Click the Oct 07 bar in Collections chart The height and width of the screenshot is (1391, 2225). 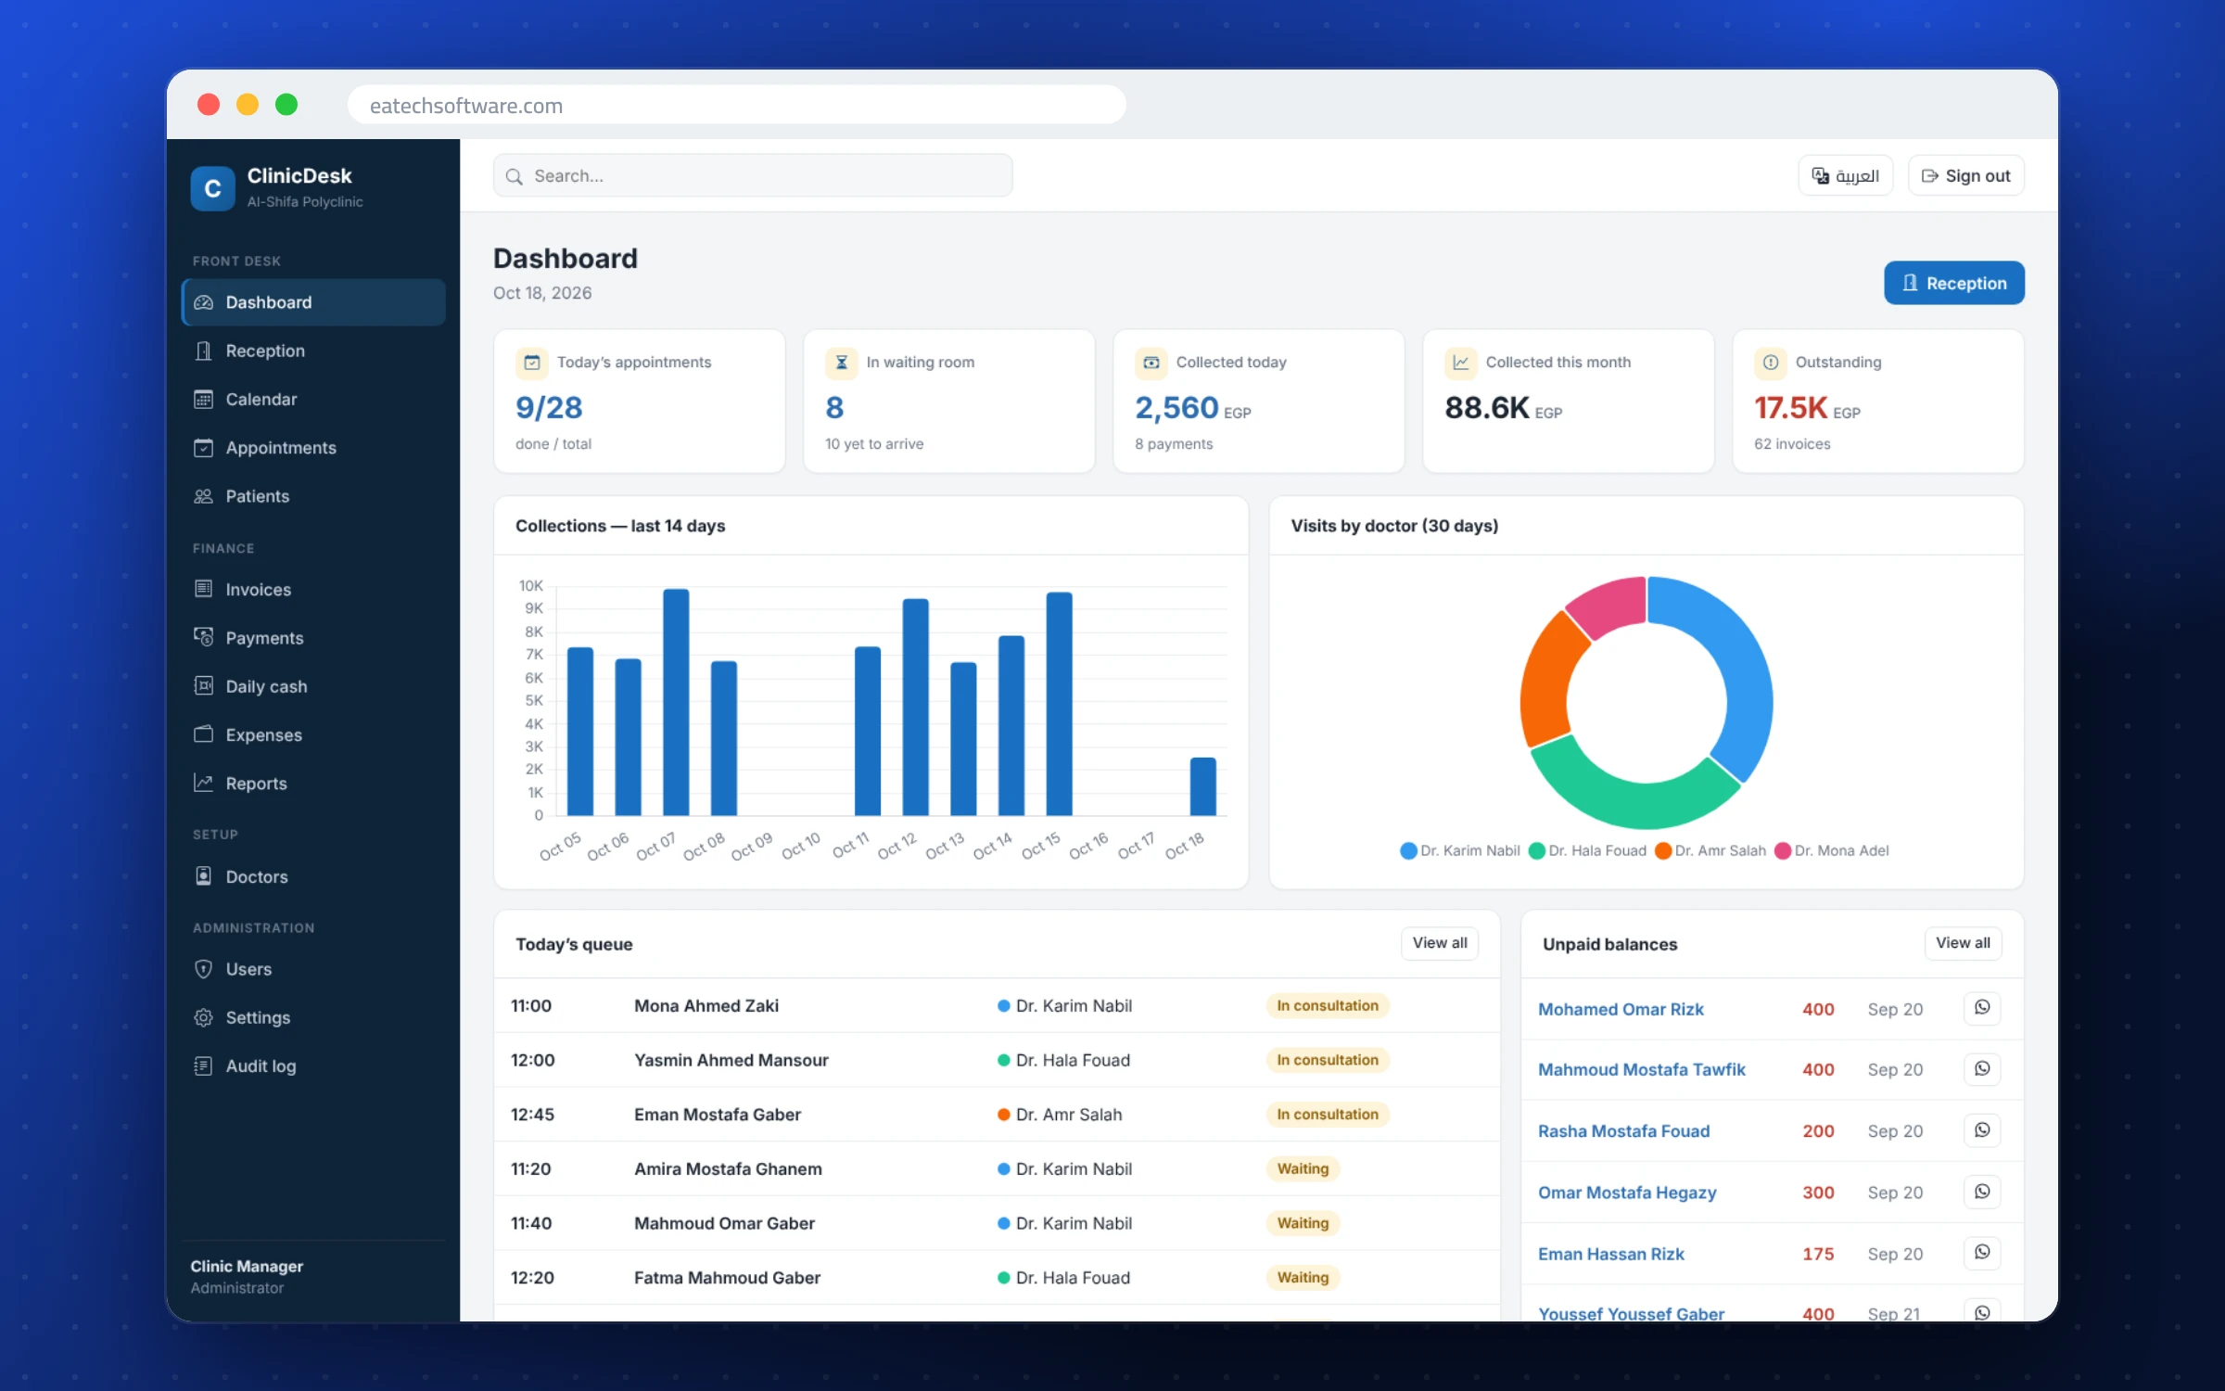click(x=676, y=702)
